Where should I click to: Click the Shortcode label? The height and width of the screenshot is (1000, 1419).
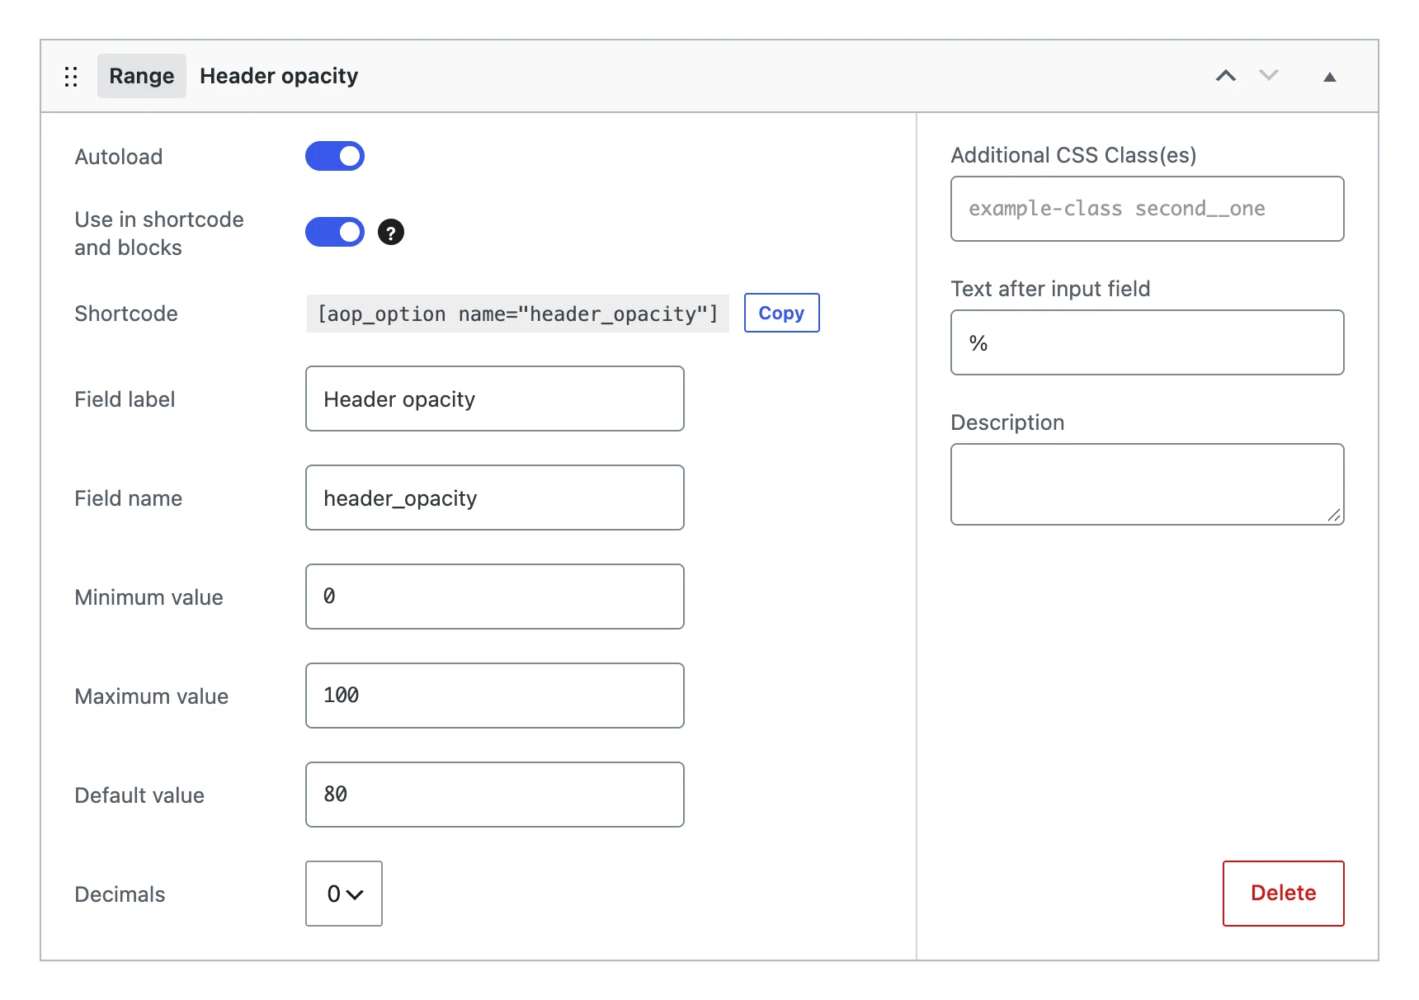(126, 314)
